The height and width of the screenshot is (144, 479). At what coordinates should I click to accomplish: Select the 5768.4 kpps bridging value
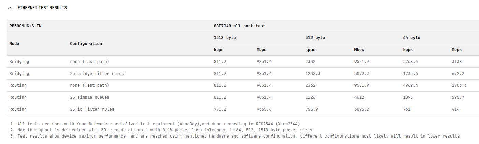pos(410,62)
